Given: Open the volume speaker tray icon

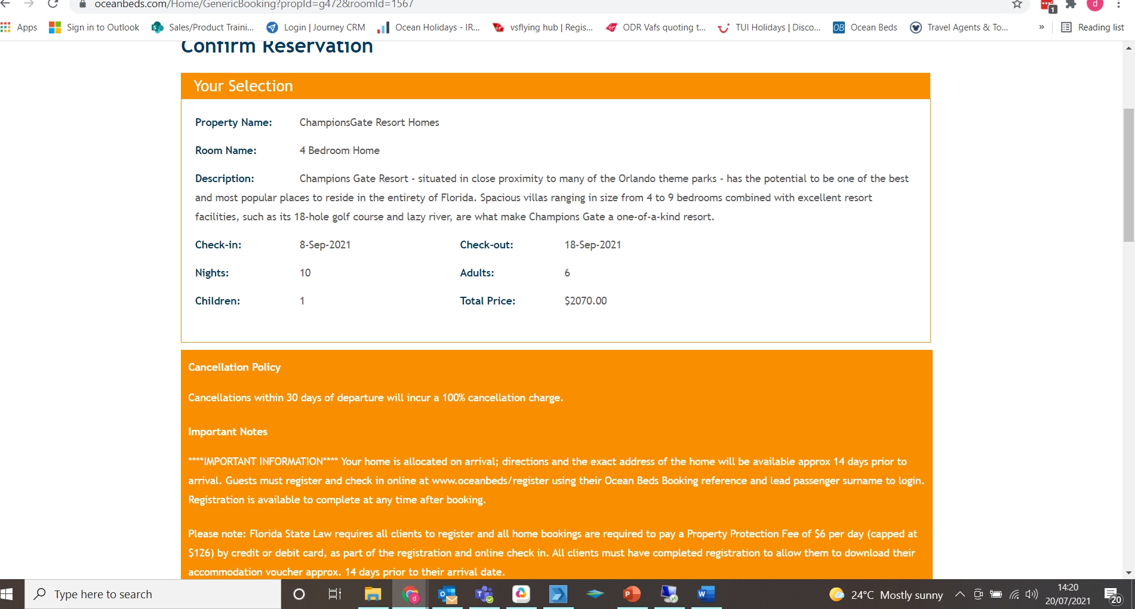Looking at the screenshot, I should tap(1032, 594).
